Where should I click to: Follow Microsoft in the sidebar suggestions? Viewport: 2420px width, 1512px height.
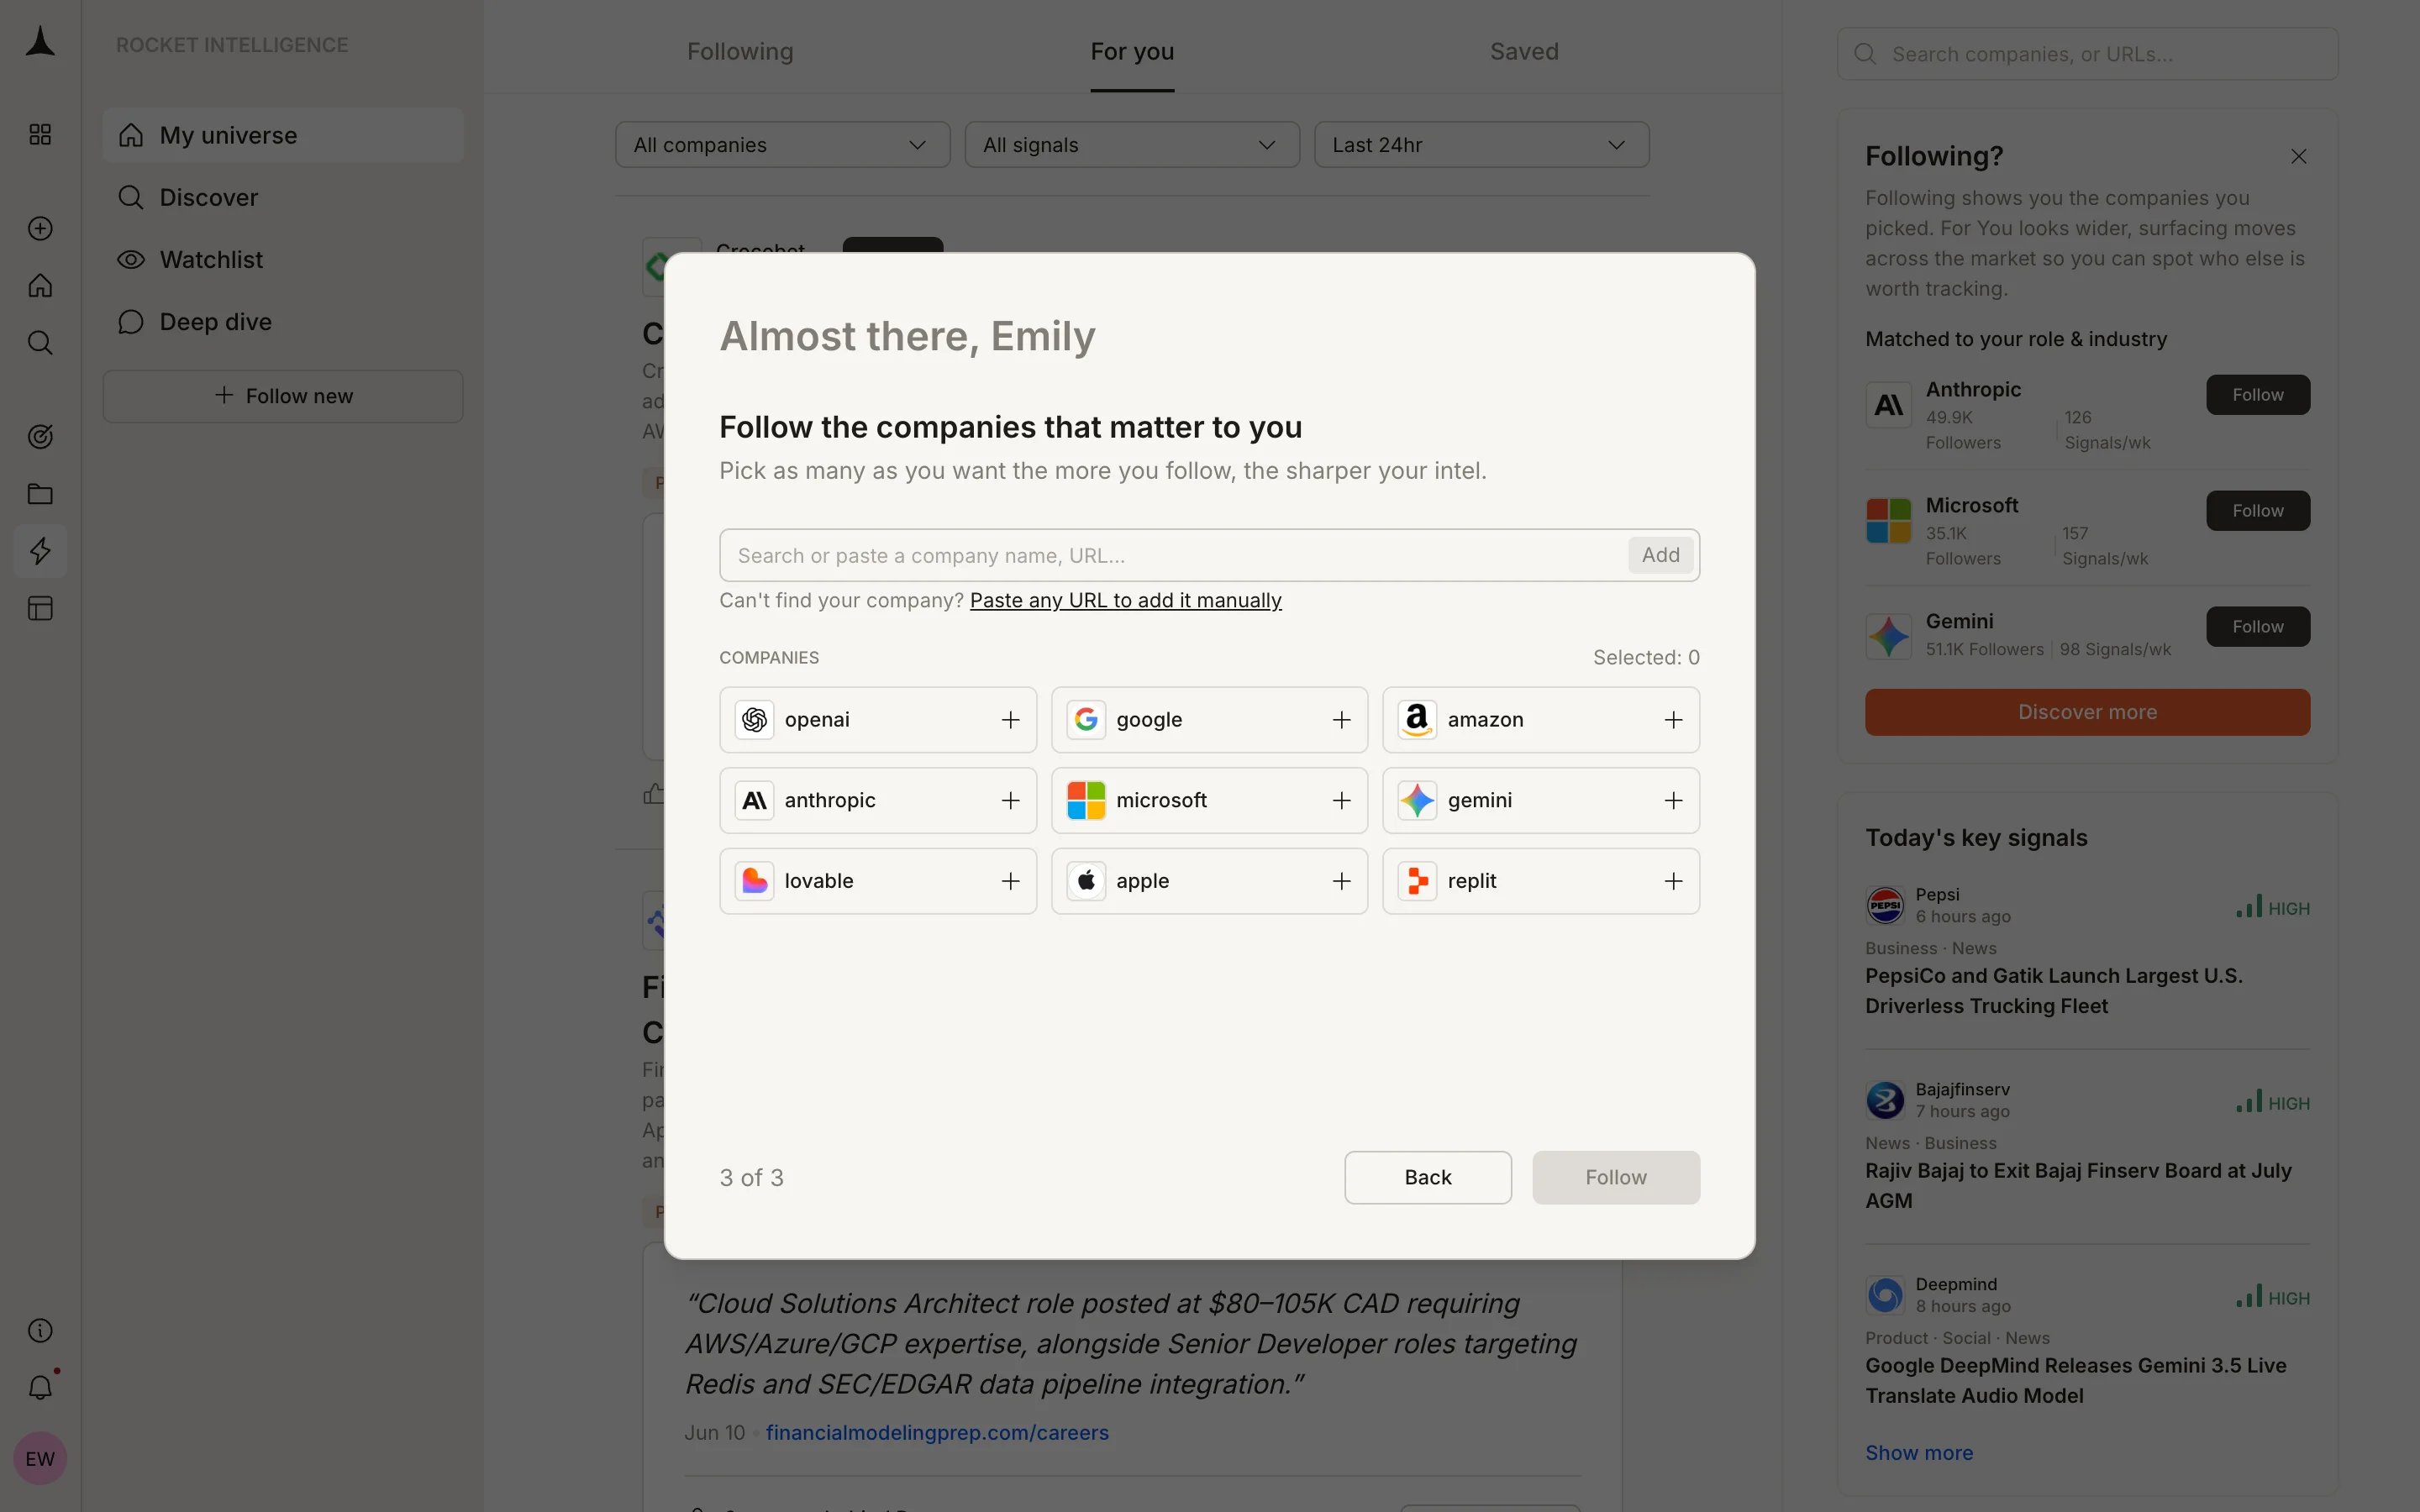[2257, 511]
